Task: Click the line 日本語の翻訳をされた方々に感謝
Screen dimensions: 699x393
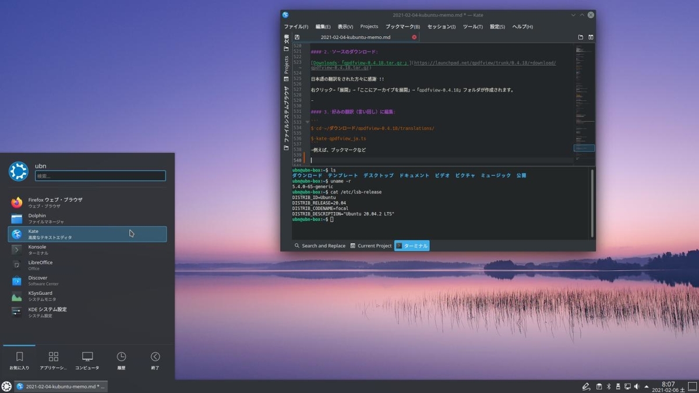Action: click(x=347, y=79)
